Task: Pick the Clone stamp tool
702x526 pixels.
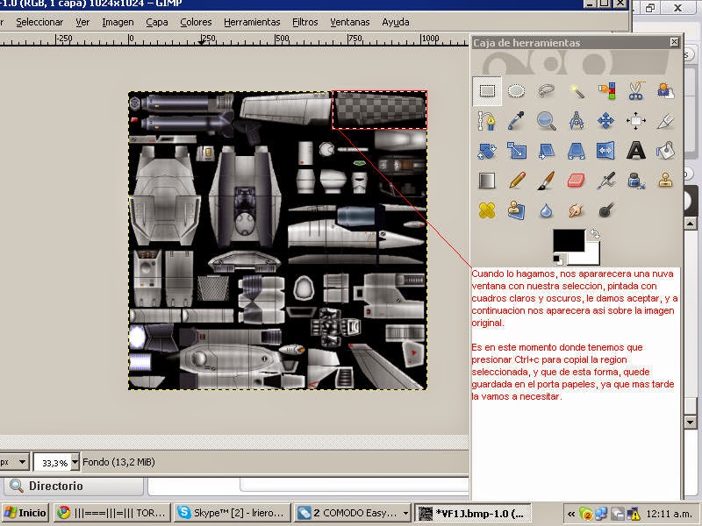Action: [666, 181]
